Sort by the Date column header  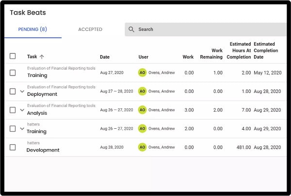[105, 57]
